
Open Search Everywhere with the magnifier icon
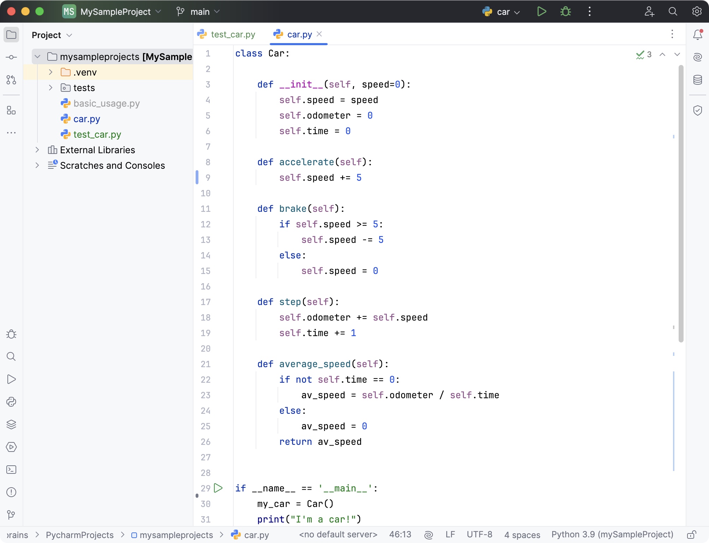click(673, 11)
